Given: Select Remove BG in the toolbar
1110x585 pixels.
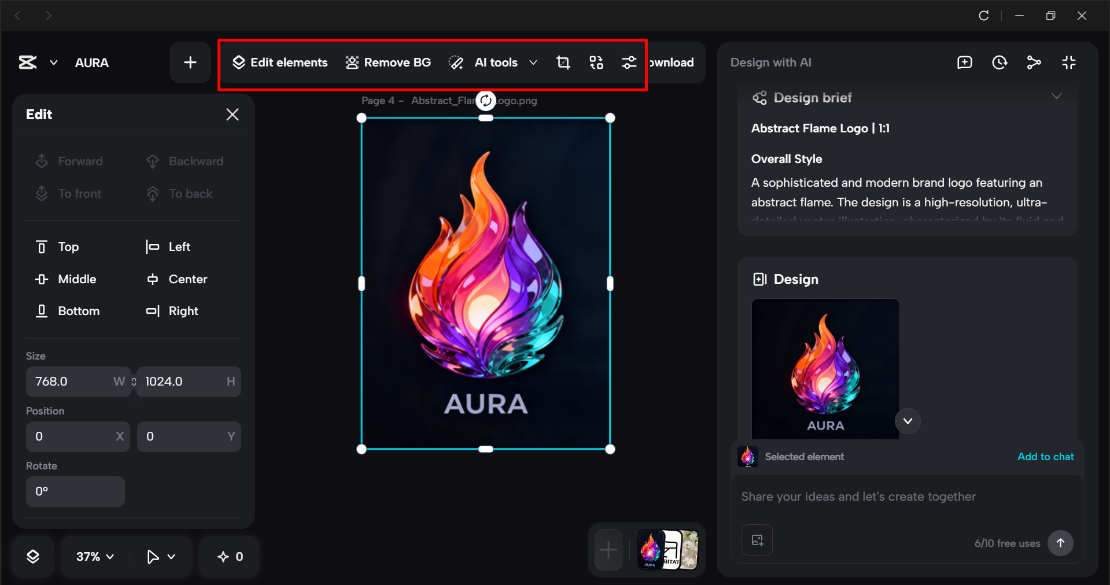Looking at the screenshot, I should [x=388, y=62].
